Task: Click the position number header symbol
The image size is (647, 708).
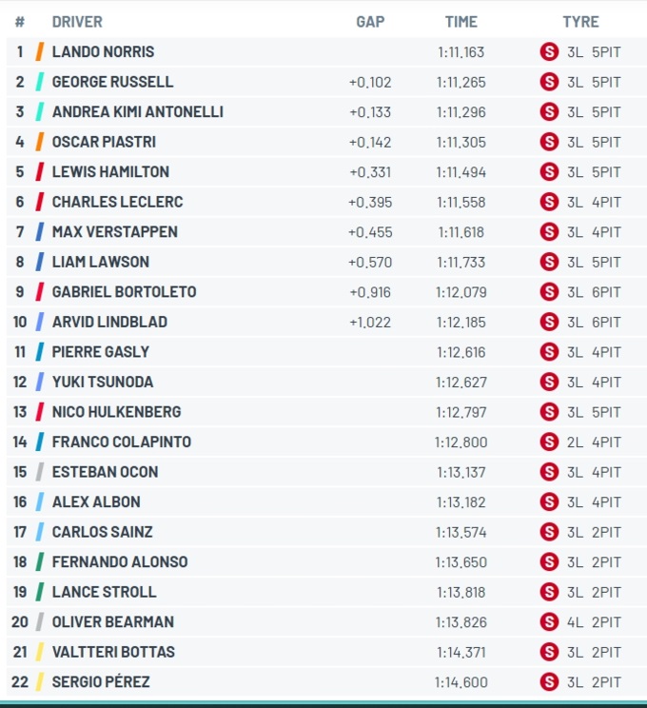Action: [20, 22]
